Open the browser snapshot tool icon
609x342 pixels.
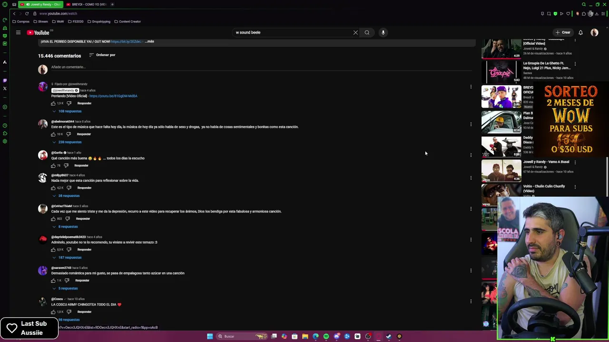pos(549,13)
